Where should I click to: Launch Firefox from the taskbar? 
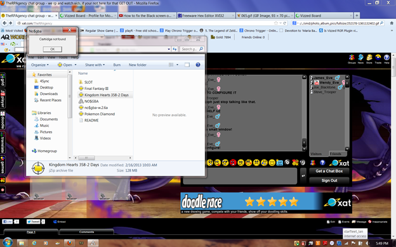coord(69,243)
